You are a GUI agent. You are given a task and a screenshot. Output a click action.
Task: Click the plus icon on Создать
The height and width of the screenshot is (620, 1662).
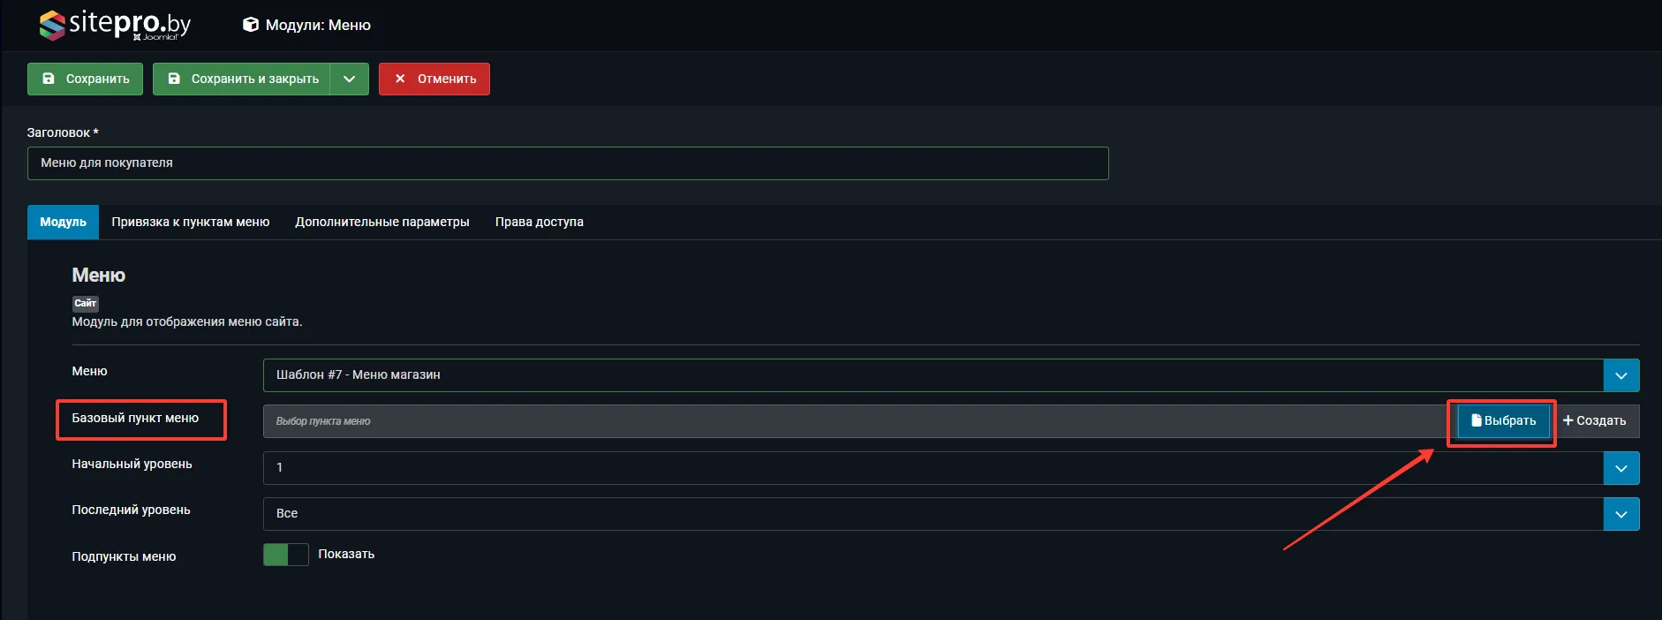click(x=1568, y=420)
